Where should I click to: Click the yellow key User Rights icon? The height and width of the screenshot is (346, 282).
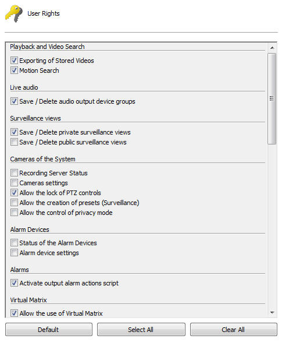[x=13, y=13]
